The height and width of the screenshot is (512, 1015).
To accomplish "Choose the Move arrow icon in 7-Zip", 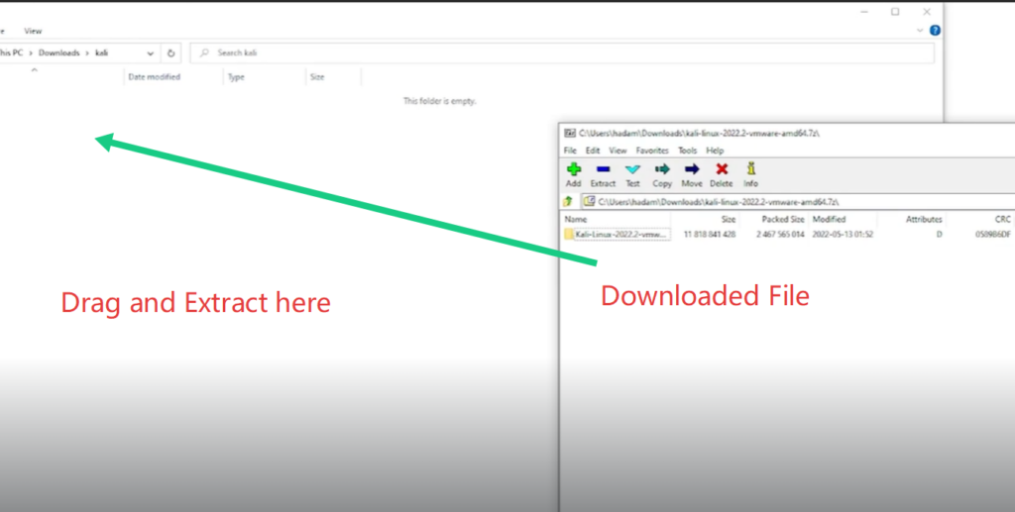I will tap(692, 169).
